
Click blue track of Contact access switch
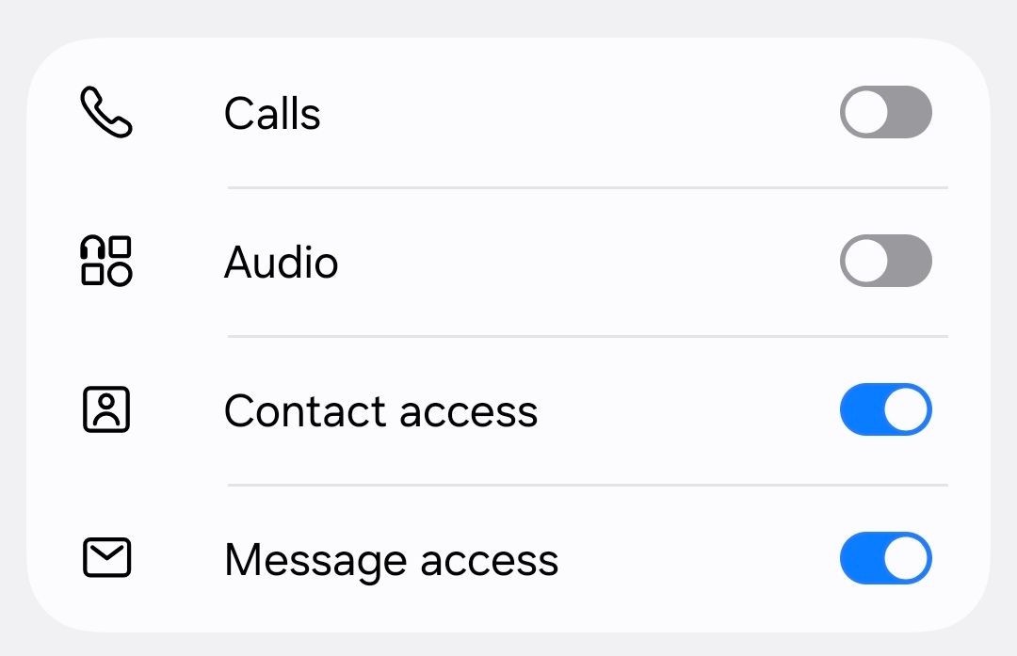click(862, 409)
